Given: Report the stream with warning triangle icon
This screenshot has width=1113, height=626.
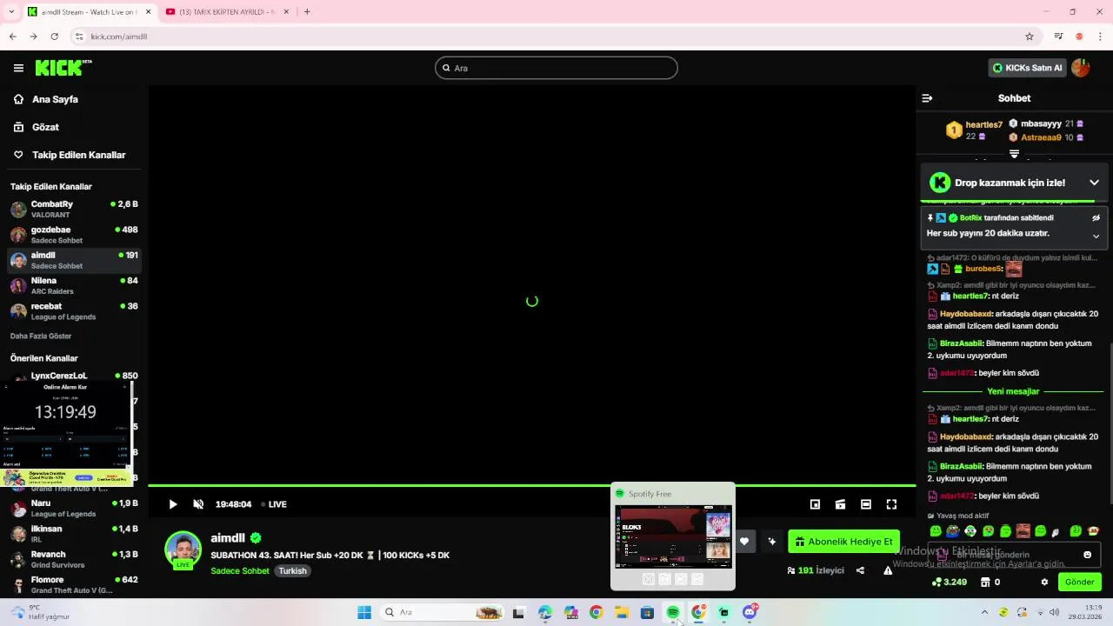Looking at the screenshot, I should tap(888, 570).
